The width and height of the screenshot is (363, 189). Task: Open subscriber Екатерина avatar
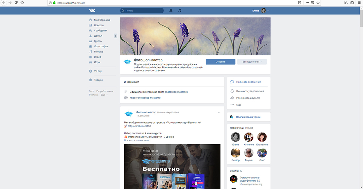(x=262, y=137)
